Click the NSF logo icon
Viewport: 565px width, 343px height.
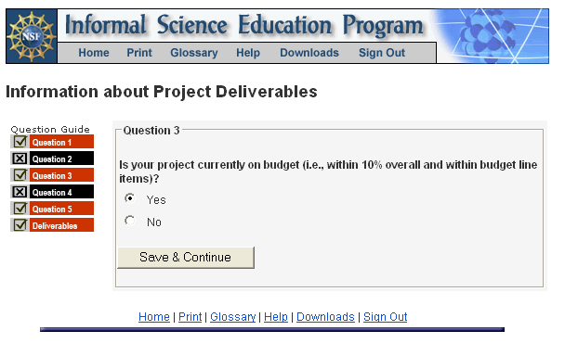pyautogui.click(x=32, y=36)
